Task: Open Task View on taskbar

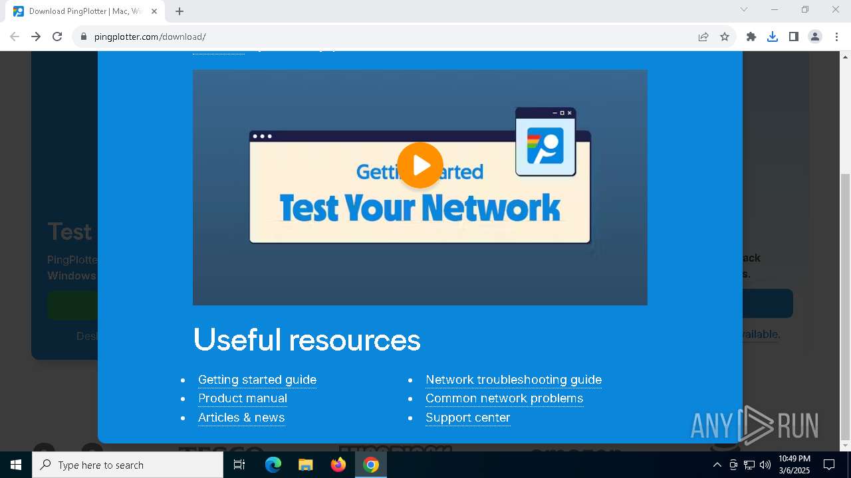Action: click(239, 465)
